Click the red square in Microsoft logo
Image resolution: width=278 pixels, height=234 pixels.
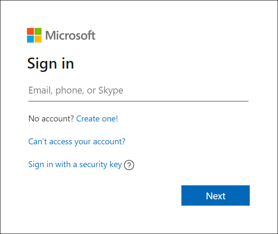click(30, 31)
